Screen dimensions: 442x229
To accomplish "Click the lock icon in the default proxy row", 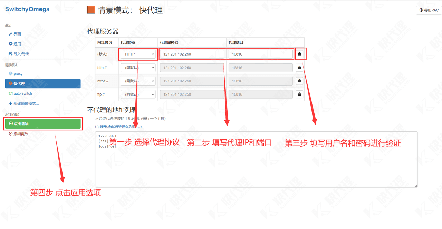I will [299, 54].
